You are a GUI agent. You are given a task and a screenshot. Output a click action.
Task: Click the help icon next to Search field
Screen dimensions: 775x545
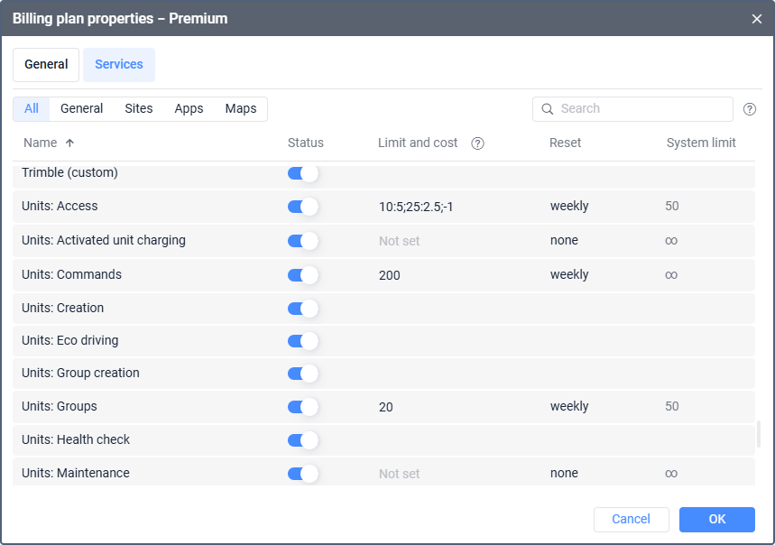point(750,109)
